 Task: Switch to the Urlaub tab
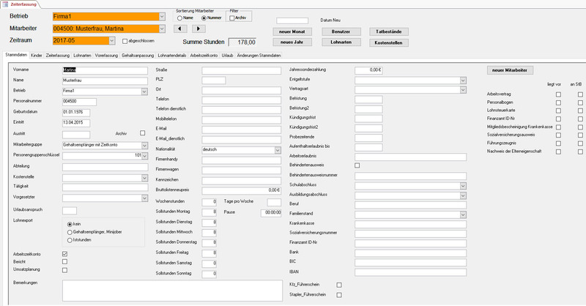coord(227,56)
